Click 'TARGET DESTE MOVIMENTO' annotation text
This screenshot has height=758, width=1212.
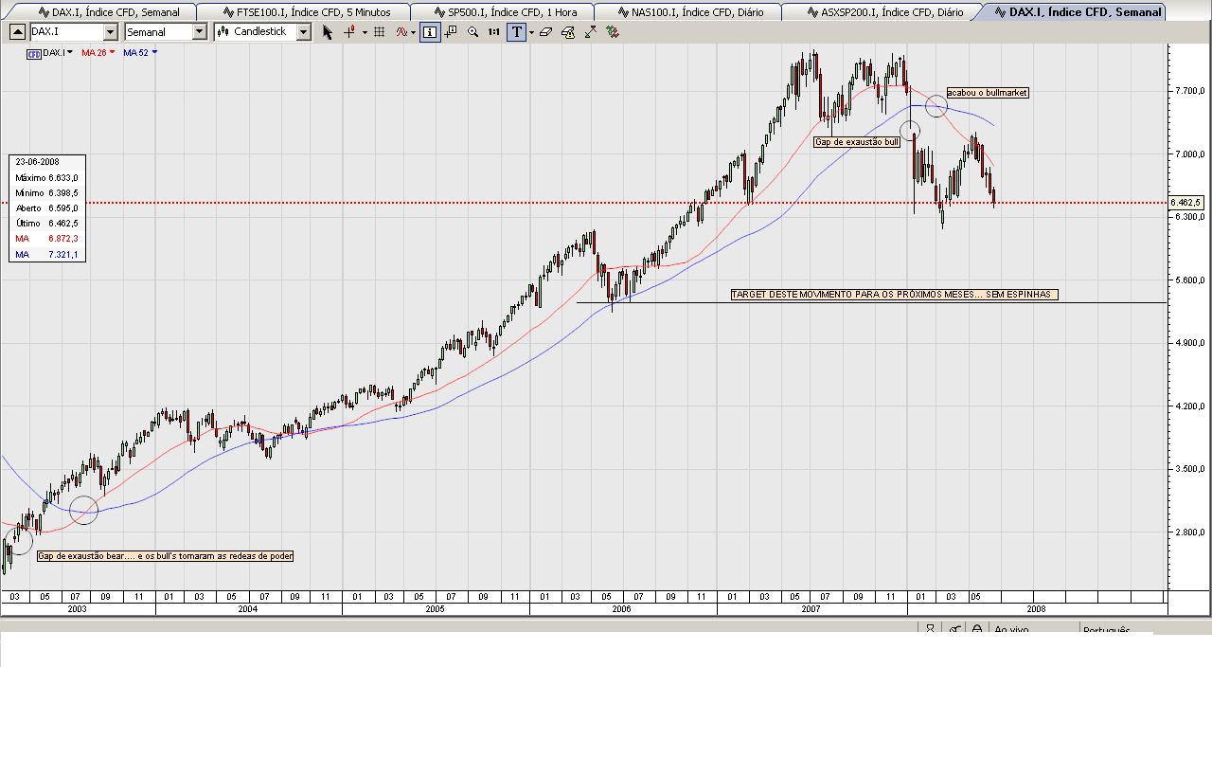(895, 295)
